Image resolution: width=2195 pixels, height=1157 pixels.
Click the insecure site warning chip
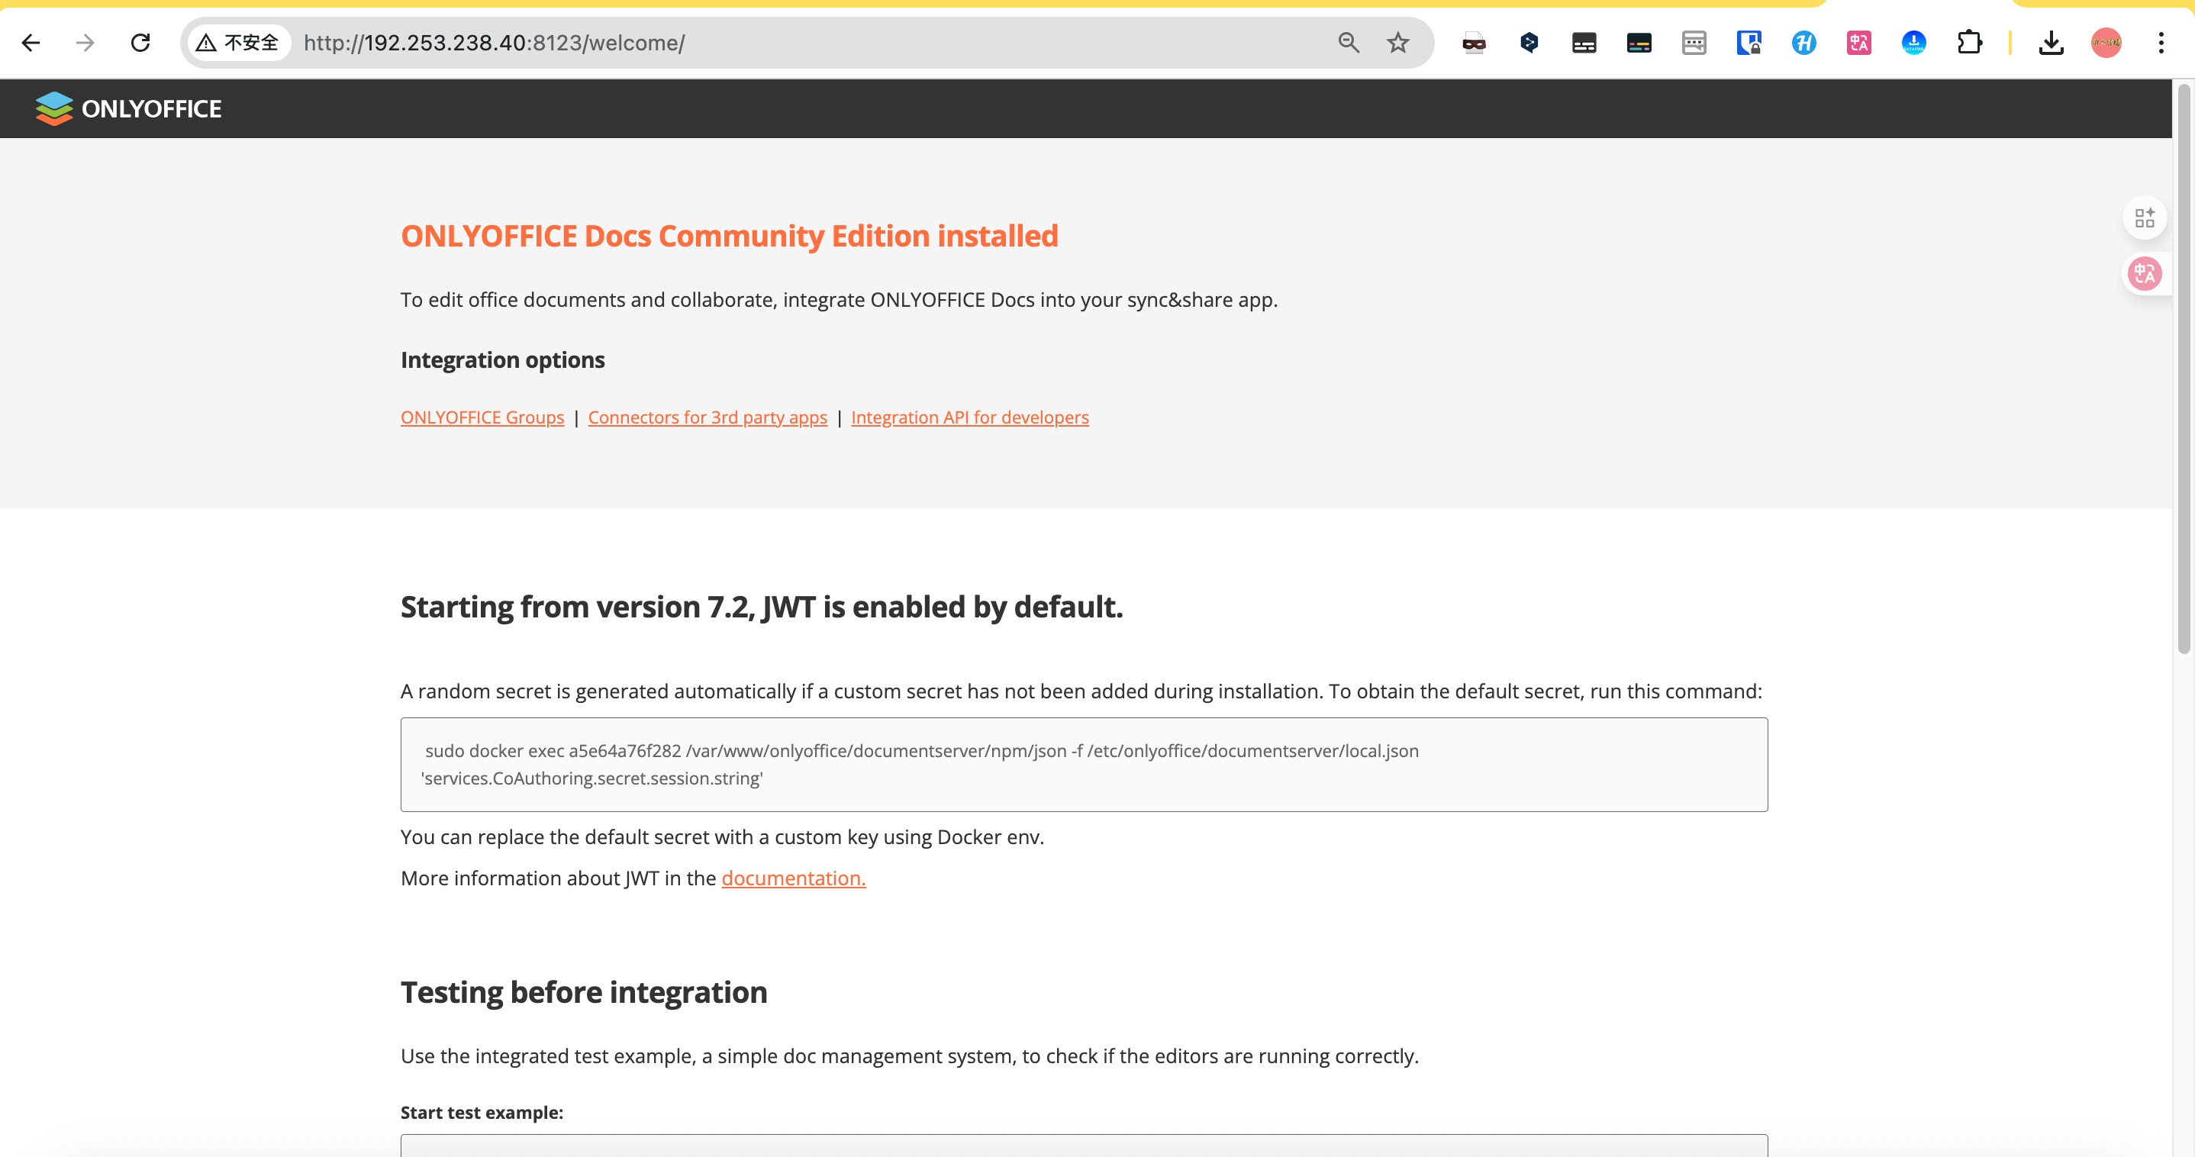tap(239, 43)
